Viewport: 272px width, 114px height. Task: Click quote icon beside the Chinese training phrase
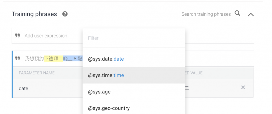18,58
